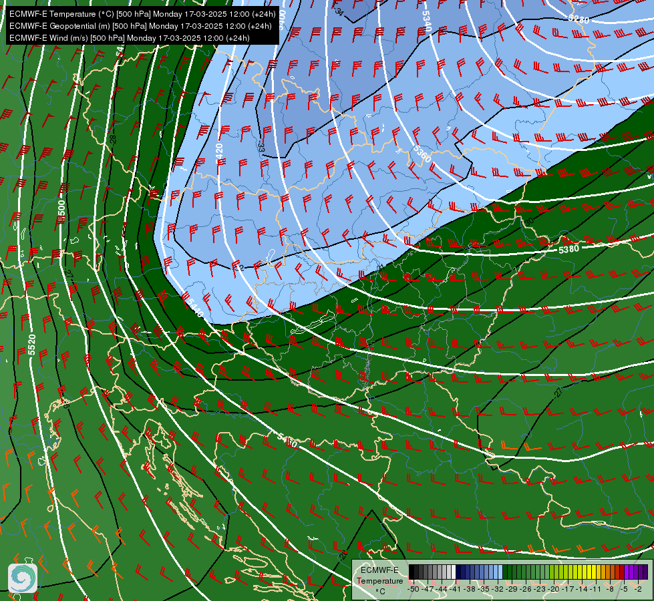Click the -32 value on the legend scale
The width and height of the screenshot is (654, 601).
click(498, 589)
